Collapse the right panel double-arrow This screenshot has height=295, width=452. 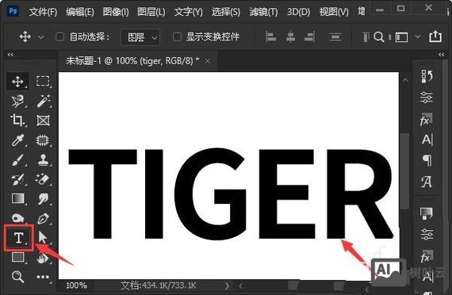pos(441,55)
